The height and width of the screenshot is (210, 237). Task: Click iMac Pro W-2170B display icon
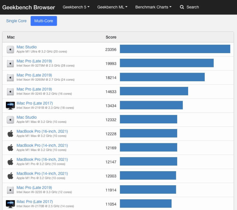pos(10,204)
